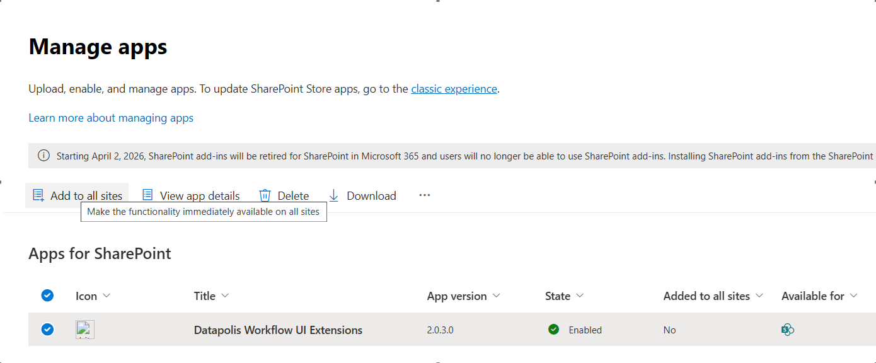876x363 pixels.
Task: Open the classic experience link
Action: coord(454,89)
